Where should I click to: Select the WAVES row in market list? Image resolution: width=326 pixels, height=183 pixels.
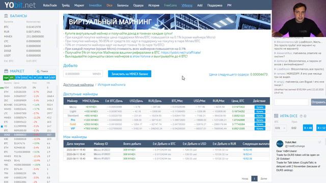pyautogui.click(x=28, y=109)
